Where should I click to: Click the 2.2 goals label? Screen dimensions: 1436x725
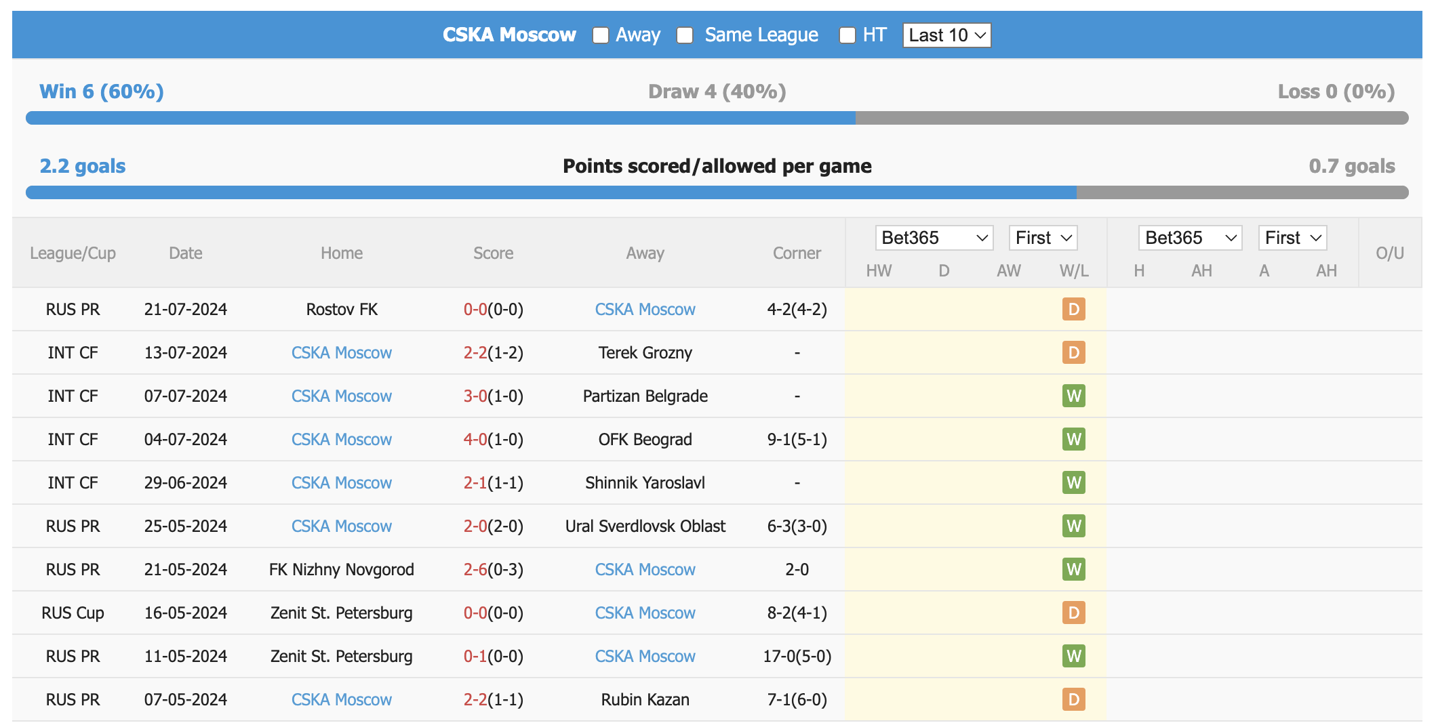(x=83, y=166)
